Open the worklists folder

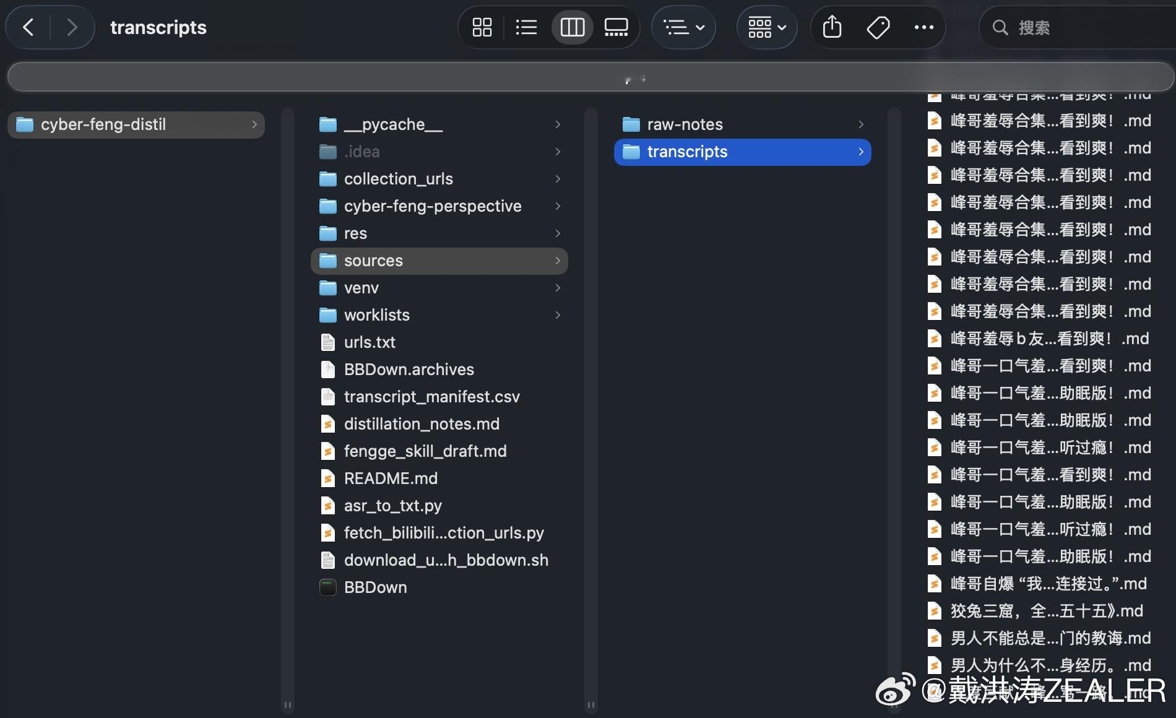click(x=439, y=315)
